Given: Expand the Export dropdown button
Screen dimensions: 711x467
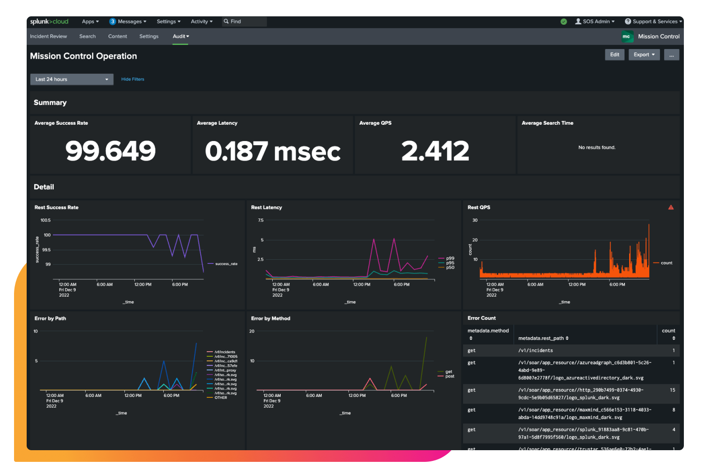Looking at the screenshot, I should pyautogui.click(x=644, y=55).
